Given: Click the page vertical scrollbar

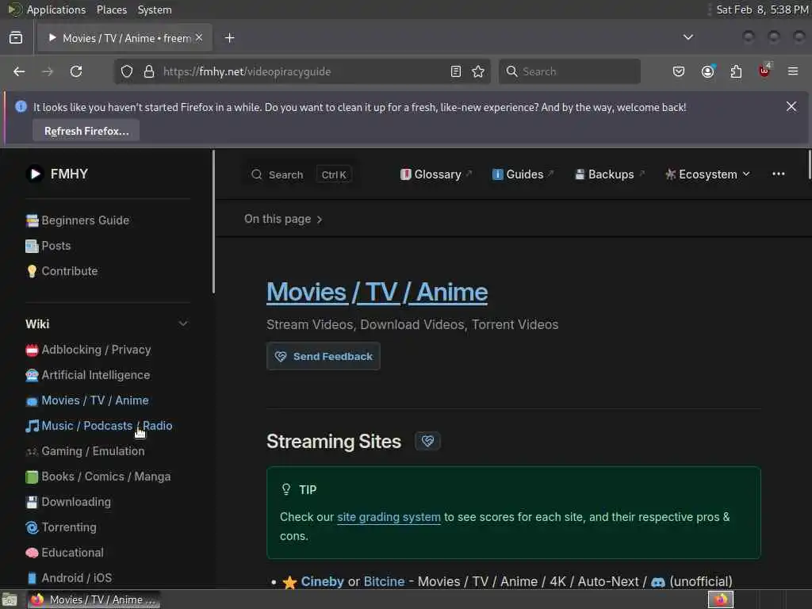Looking at the screenshot, I should pyautogui.click(x=810, y=165).
